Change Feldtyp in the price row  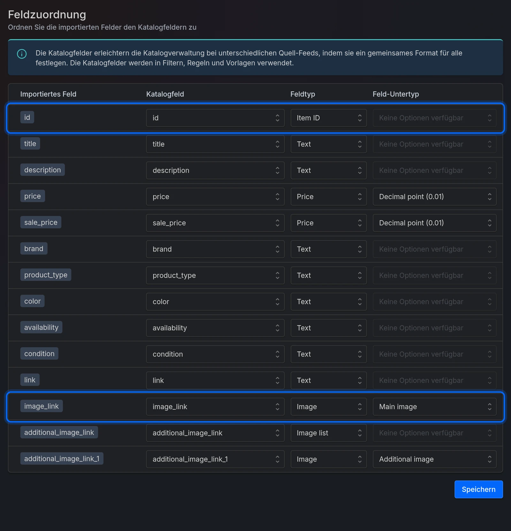[x=329, y=196]
